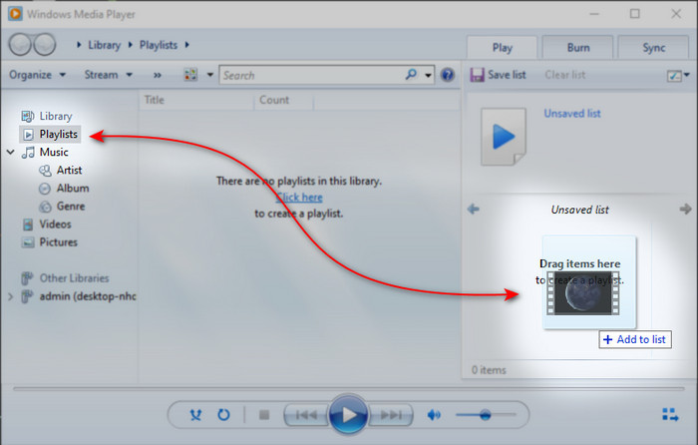Start playback with the Play button

349,415
